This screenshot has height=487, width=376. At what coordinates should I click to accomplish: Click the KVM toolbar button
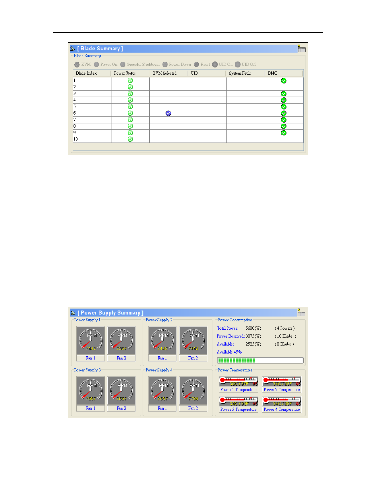83,65
